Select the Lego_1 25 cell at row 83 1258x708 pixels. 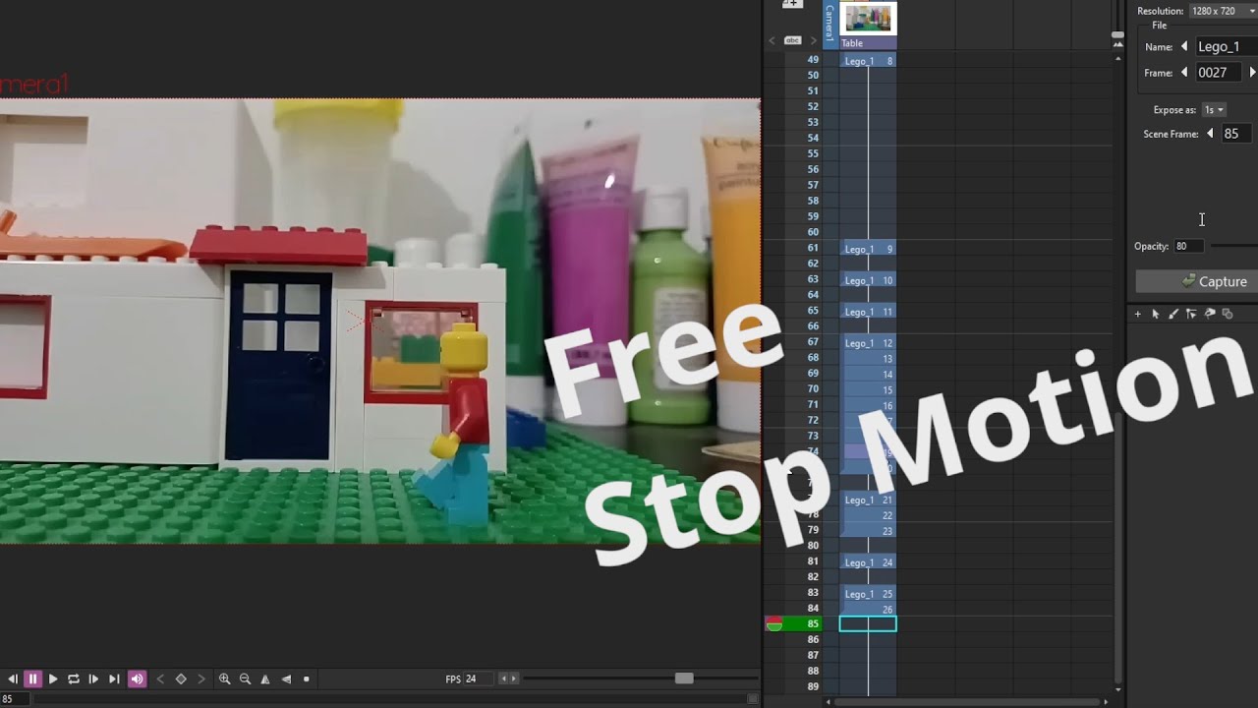point(868,594)
